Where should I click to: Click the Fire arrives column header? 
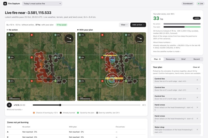coord(120,127)
